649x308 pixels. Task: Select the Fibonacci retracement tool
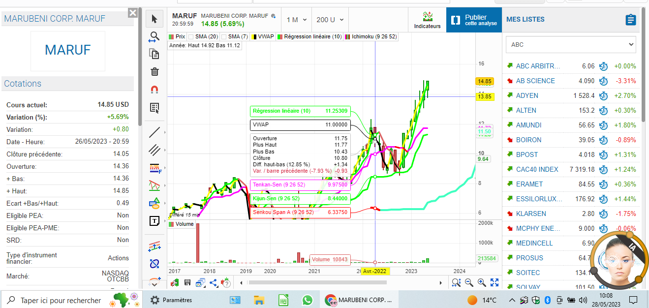(155, 168)
